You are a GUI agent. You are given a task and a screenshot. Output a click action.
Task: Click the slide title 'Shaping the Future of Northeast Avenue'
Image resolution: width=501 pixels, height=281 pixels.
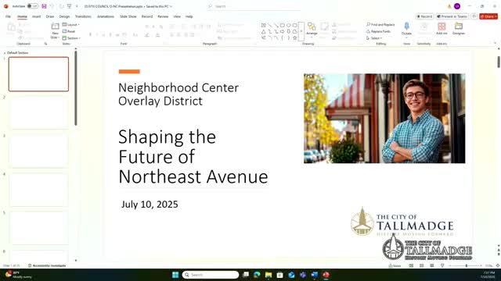pos(193,157)
